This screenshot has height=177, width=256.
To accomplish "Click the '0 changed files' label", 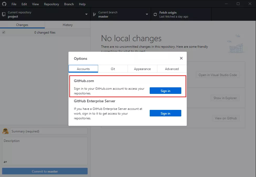I will click(45, 32).
